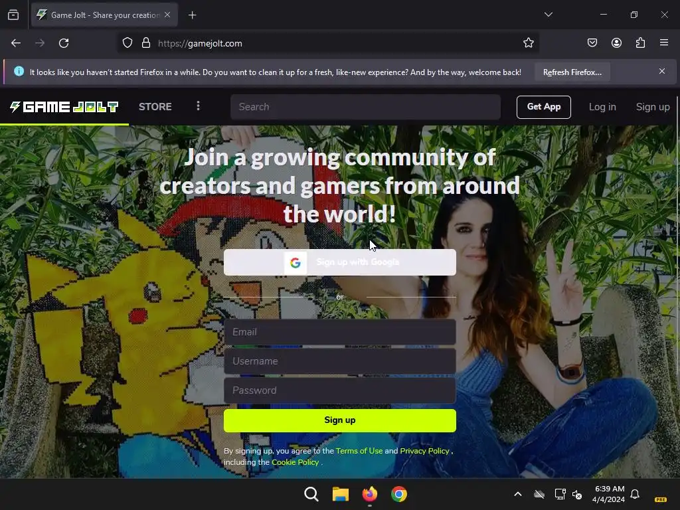Go to Game Jolt home logo
The height and width of the screenshot is (510, 680).
[64, 107]
